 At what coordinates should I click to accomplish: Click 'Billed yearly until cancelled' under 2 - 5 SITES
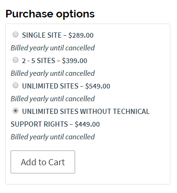[x=53, y=73]
